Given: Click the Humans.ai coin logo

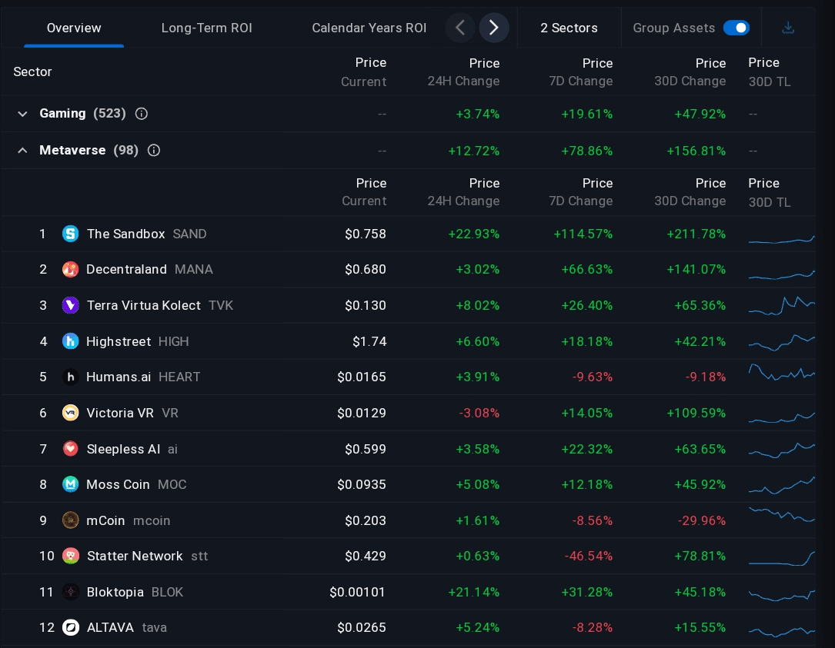Looking at the screenshot, I should tap(71, 377).
